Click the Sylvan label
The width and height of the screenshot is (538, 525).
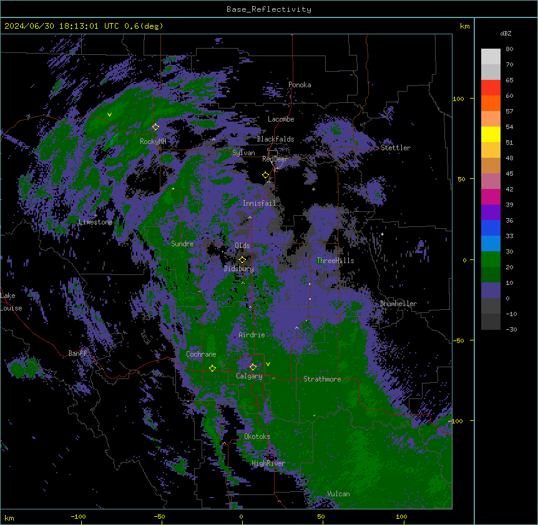[x=243, y=153]
